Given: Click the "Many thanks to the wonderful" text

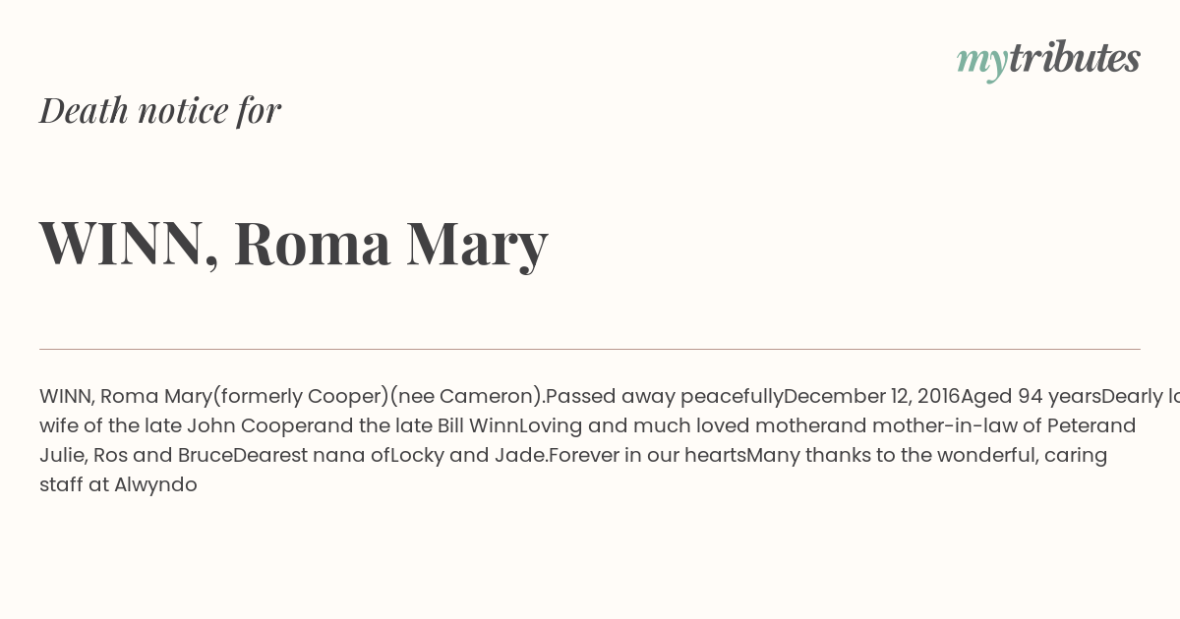Looking at the screenshot, I should pyautogui.click(x=891, y=456).
